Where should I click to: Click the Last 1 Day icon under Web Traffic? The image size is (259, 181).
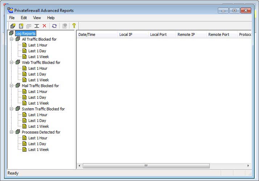24,74
